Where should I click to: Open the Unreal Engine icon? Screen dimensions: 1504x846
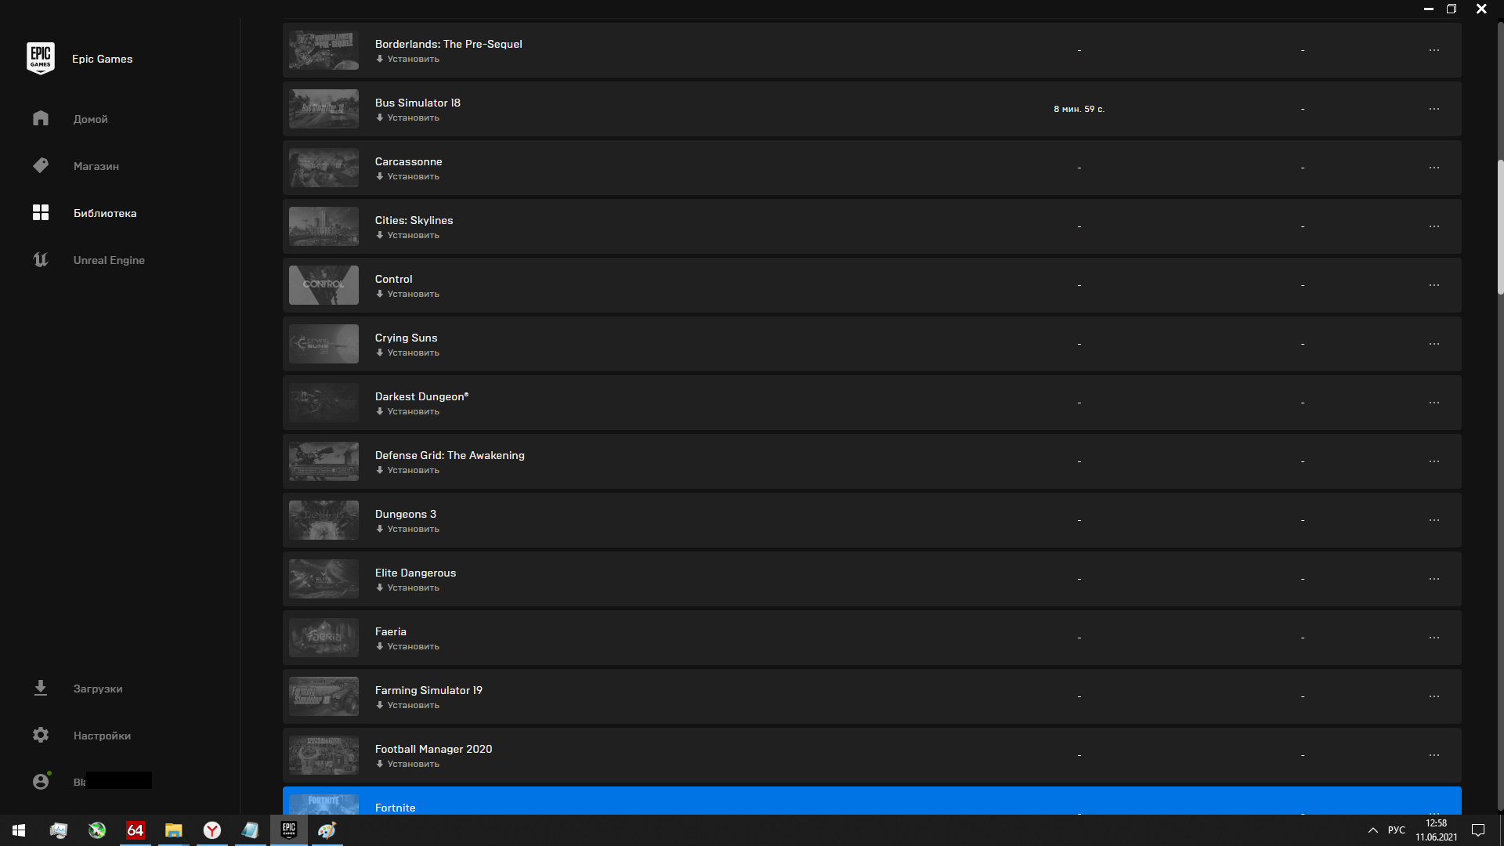click(41, 259)
